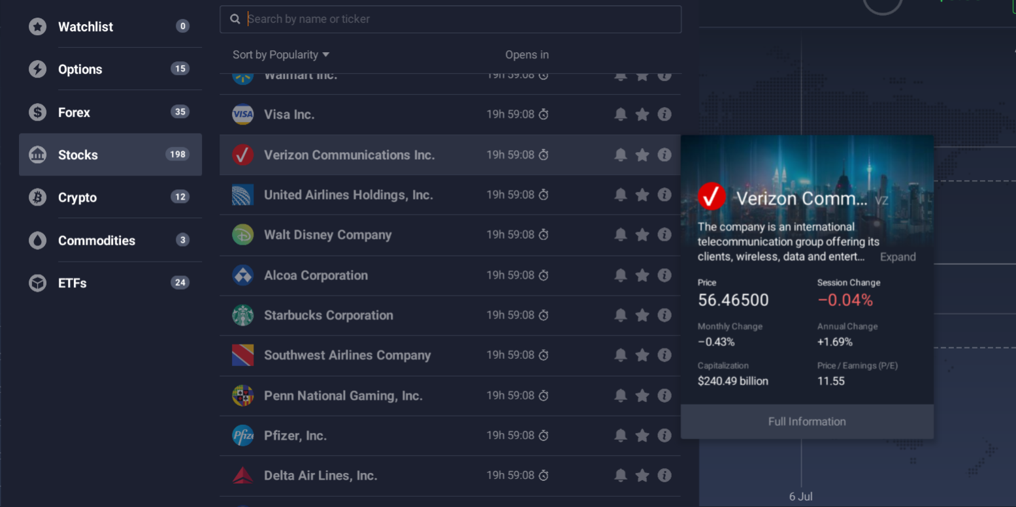
Task: Switch to the ETFs category
Action: (x=110, y=283)
